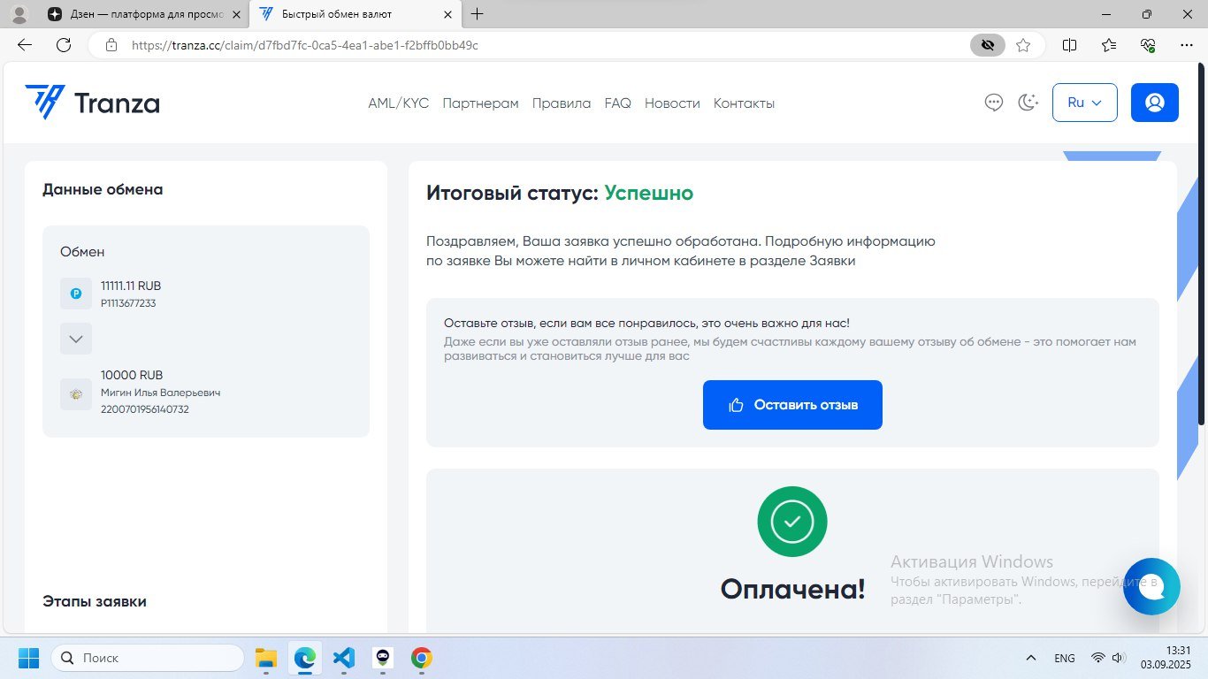This screenshot has height=679, width=1208.
Task: Open the Ru language dropdown
Action: (x=1084, y=103)
